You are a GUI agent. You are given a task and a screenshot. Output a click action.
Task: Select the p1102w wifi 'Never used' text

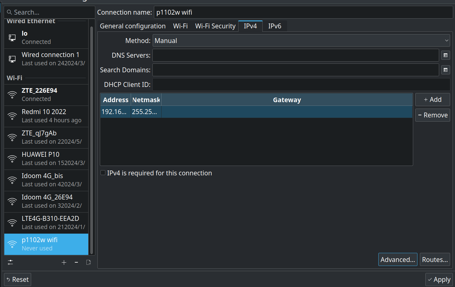point(37,248)
